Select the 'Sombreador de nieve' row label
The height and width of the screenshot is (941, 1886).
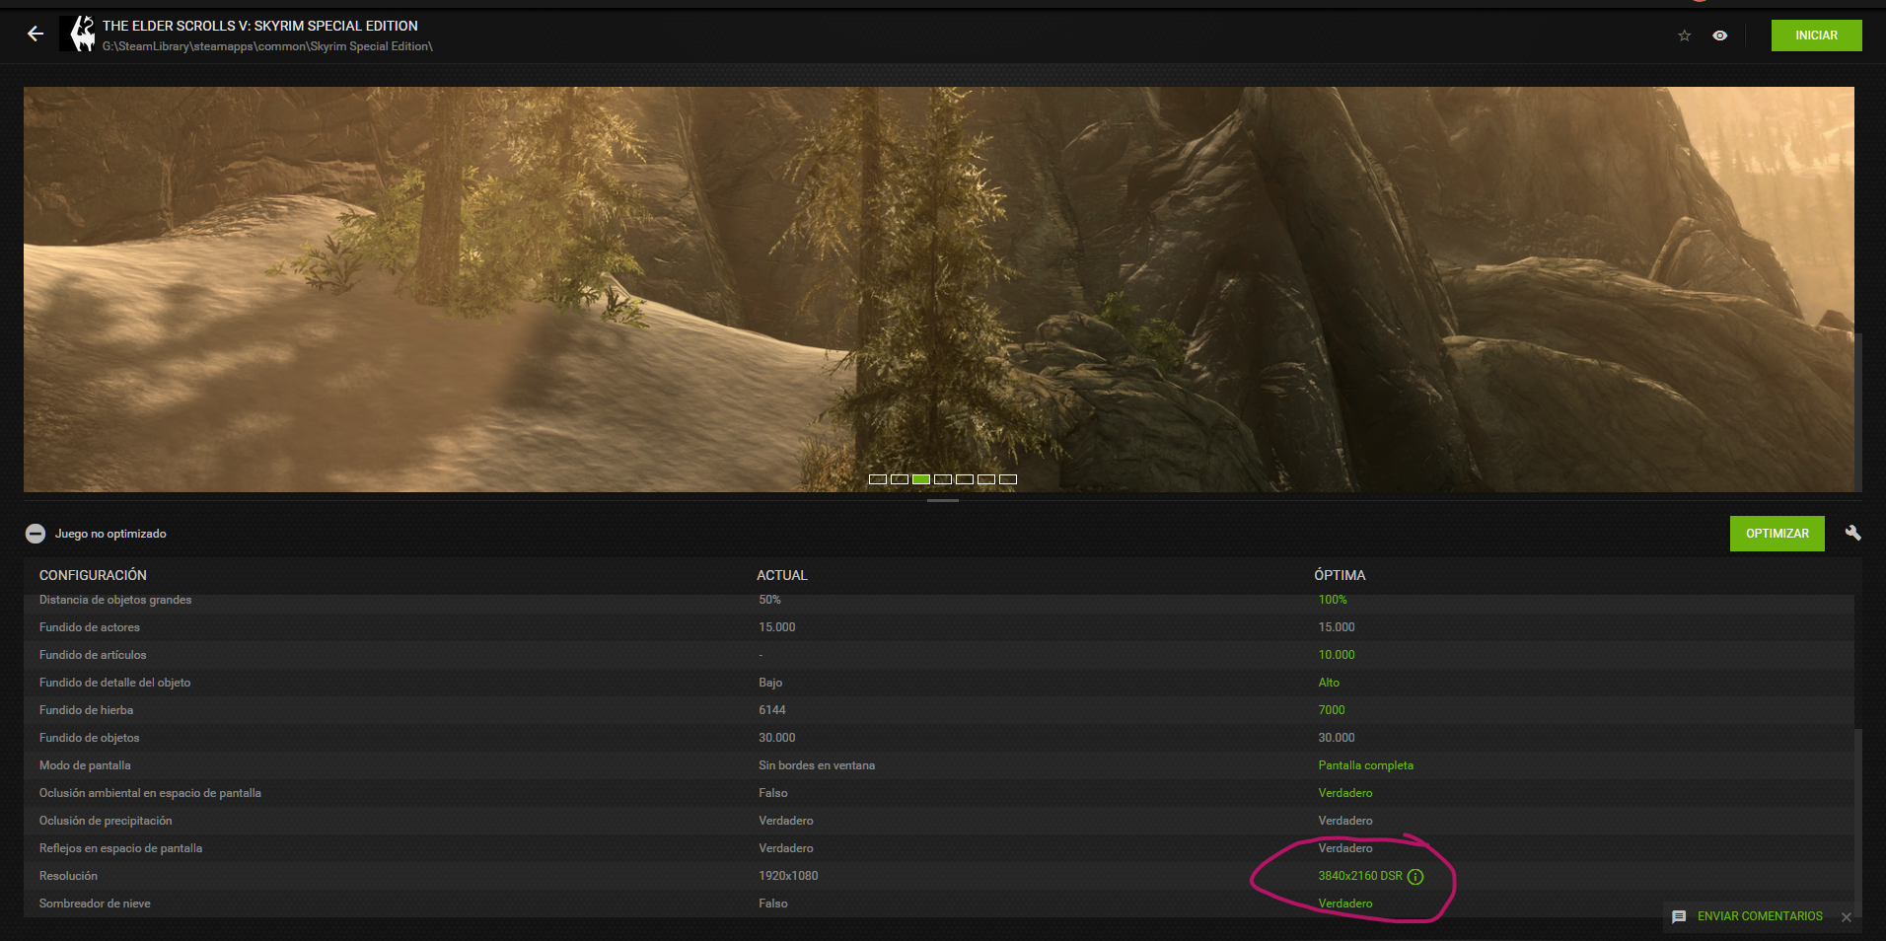click(x=95, y=904)
